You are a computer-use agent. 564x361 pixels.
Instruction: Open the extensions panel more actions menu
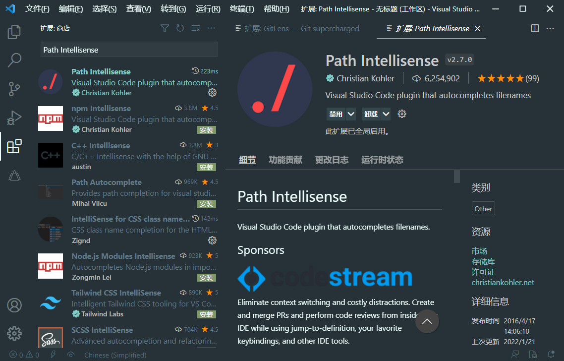click(211, 28)
